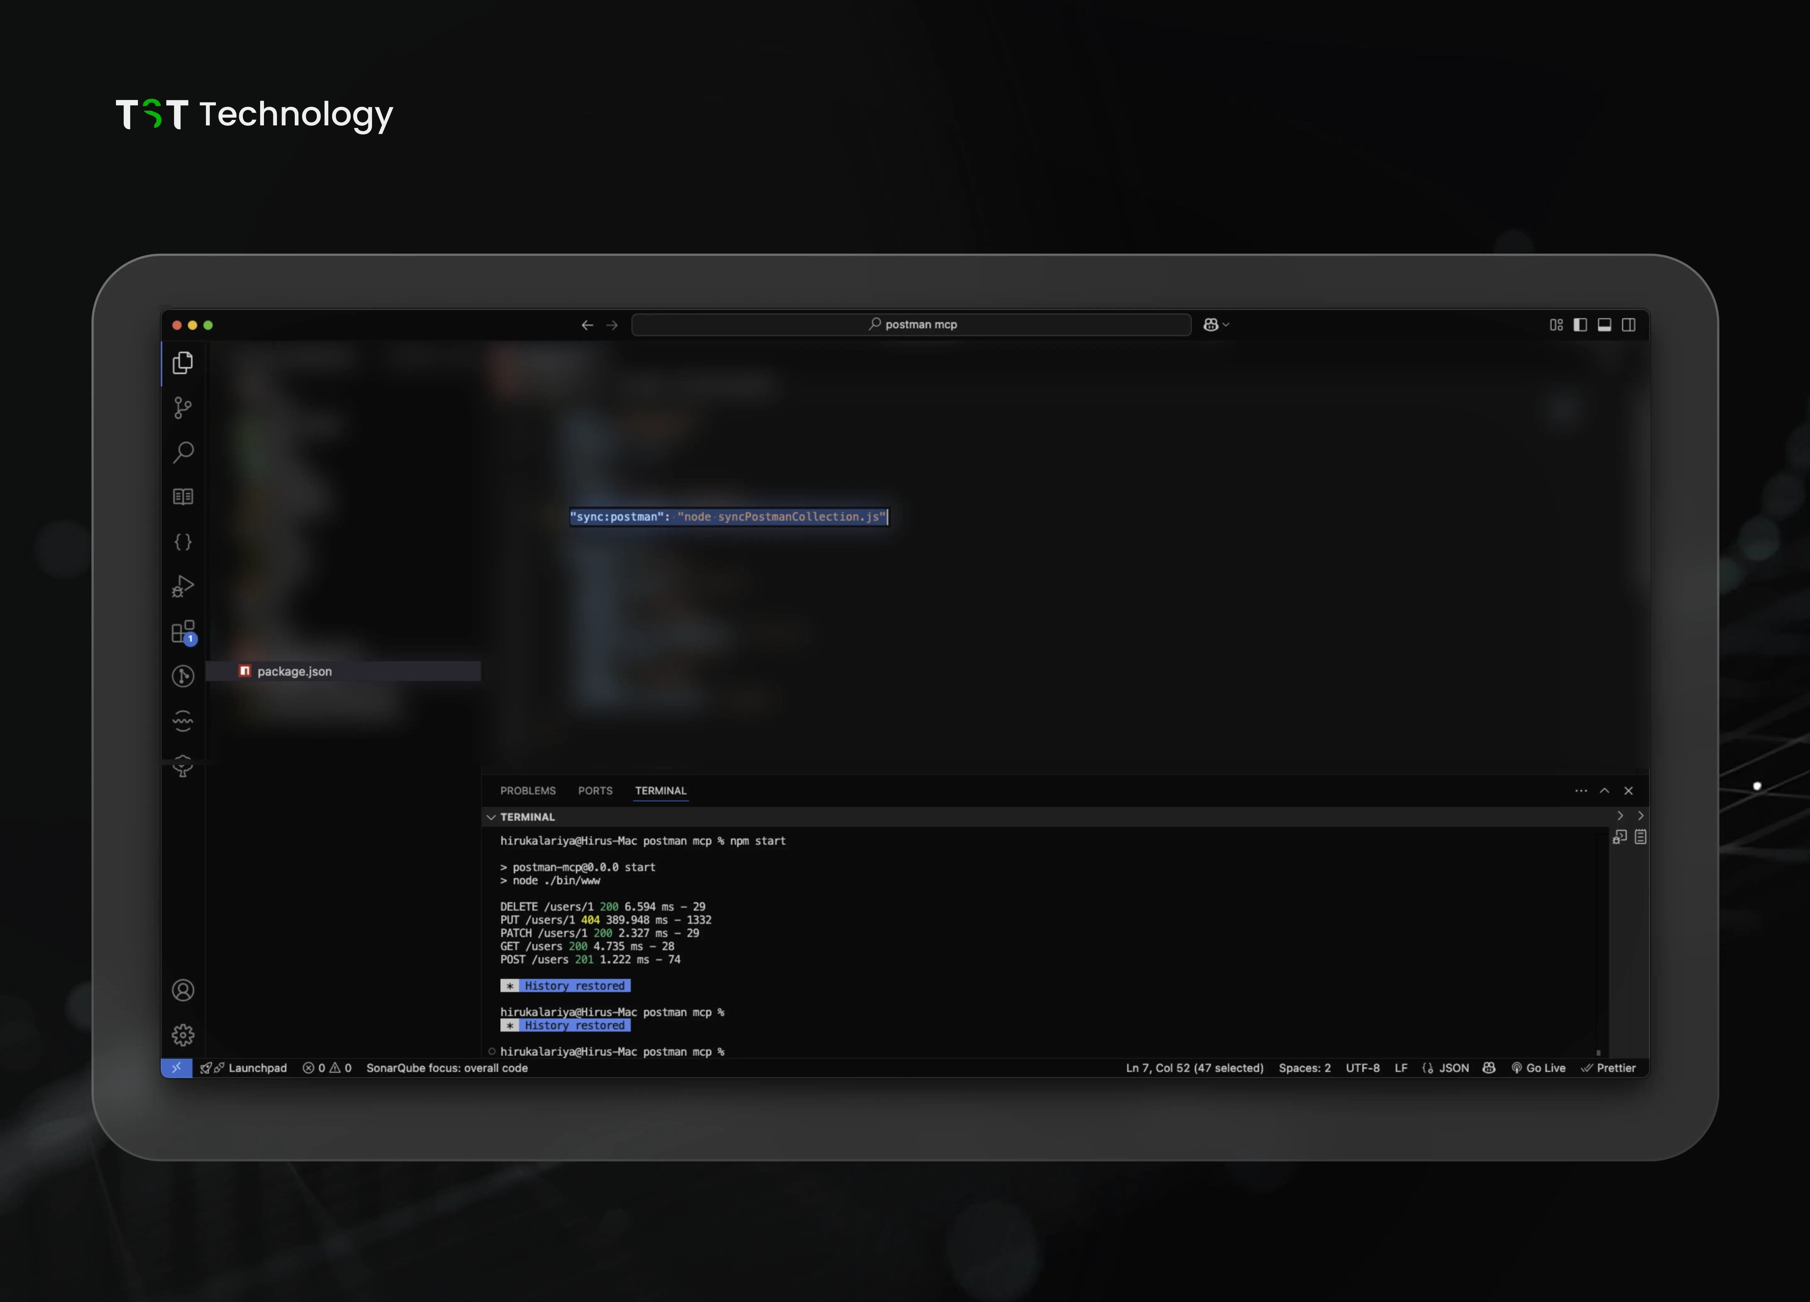Open the curly braces activity bar view
This screenshot has height=1302, width=1810.
pos(183,542)
